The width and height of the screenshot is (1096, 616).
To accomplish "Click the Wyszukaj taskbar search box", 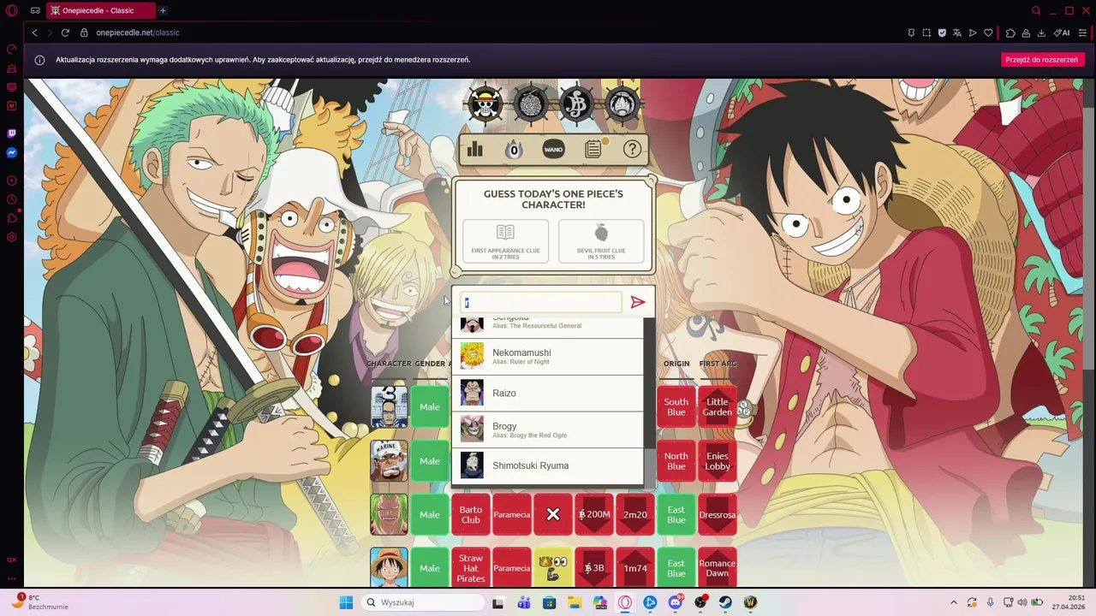I will click(423, 602).
